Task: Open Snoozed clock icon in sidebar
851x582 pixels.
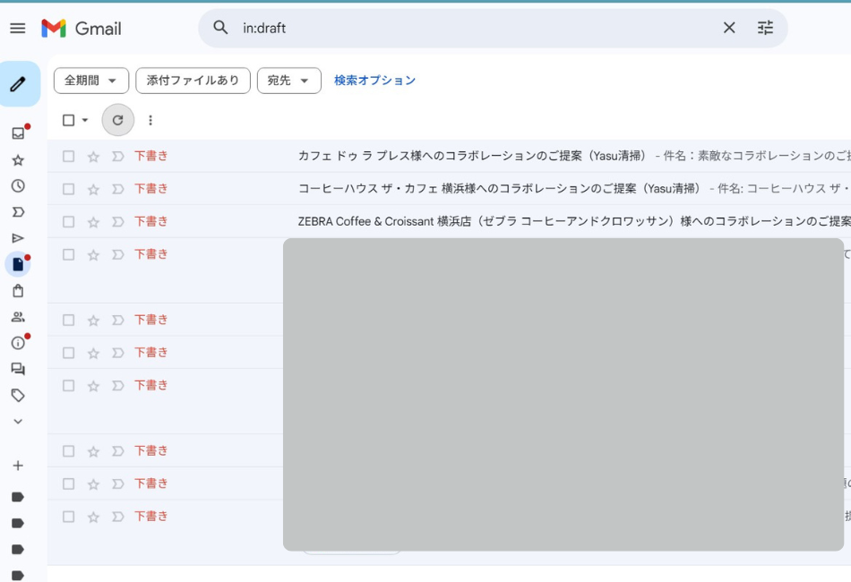Action: pos(18,186)
